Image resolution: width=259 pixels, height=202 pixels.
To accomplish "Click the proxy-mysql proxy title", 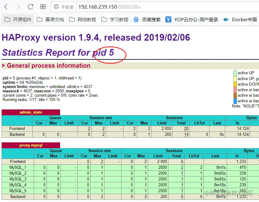I will tap(31, 145).
